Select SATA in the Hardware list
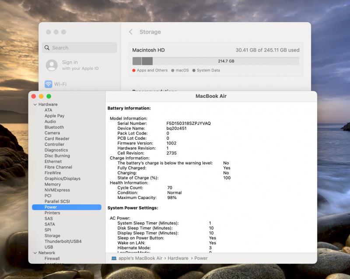Viewport: 350px width, 279px height. (49, 224)
